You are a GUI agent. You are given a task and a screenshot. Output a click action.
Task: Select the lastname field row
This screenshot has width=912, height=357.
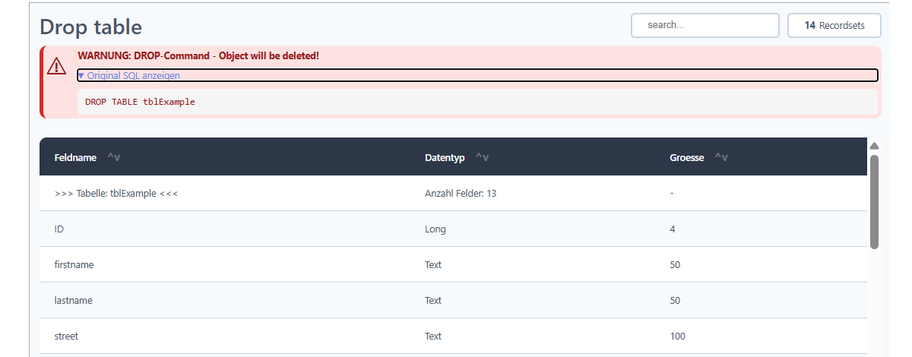pyautogui.click(x=453, y=300)
